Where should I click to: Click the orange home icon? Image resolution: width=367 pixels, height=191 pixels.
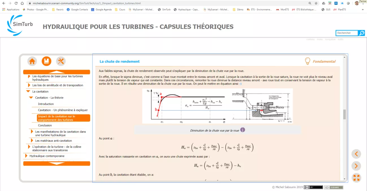tap(32, 61)
